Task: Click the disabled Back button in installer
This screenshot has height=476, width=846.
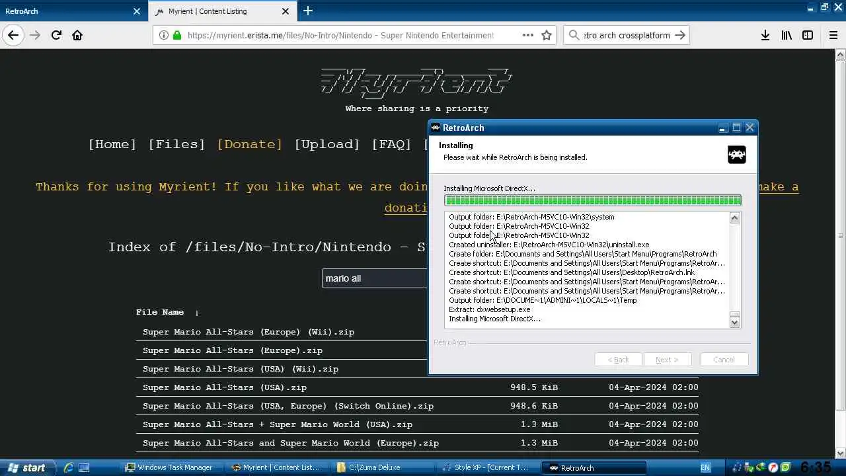Action: (x=619, y=360)
